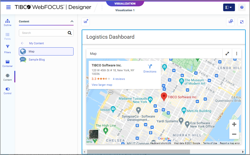Click the Eze Software office pin
Image resolution: width=250 pixels, height=155 pixels.
point(187,124)
